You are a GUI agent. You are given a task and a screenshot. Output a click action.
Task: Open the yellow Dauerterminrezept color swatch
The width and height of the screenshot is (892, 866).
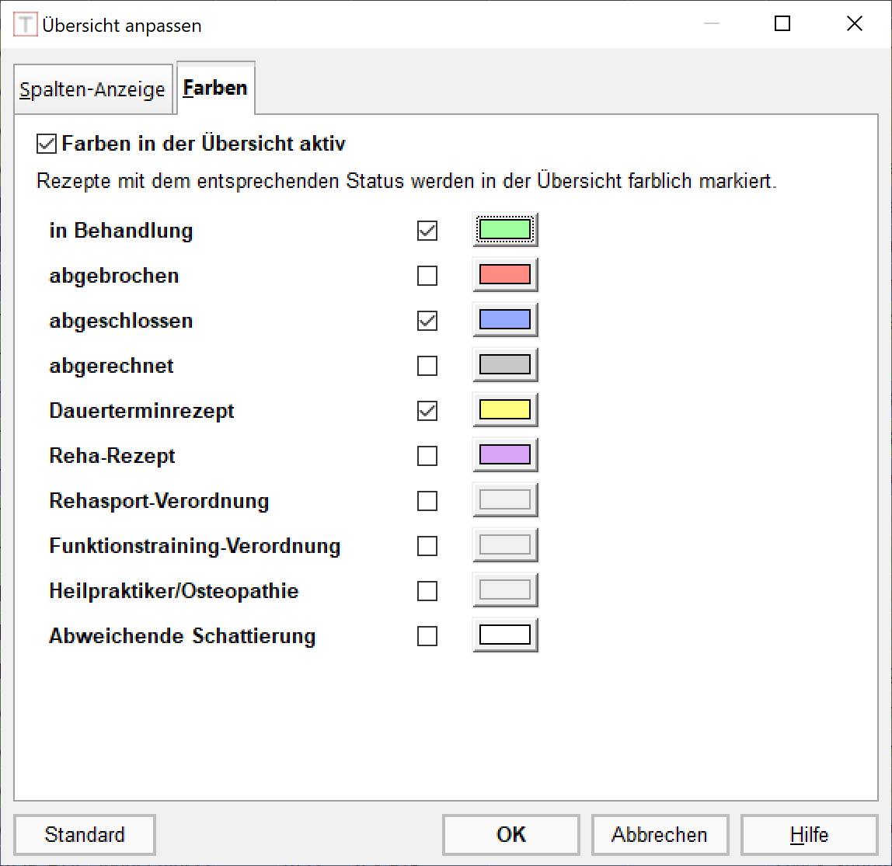coord(505,410)
